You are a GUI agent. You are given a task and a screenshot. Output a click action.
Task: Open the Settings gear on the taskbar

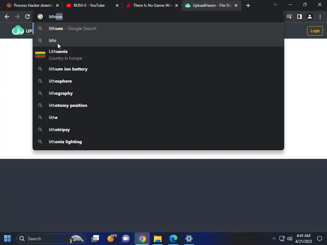click(x=189, y=239)
